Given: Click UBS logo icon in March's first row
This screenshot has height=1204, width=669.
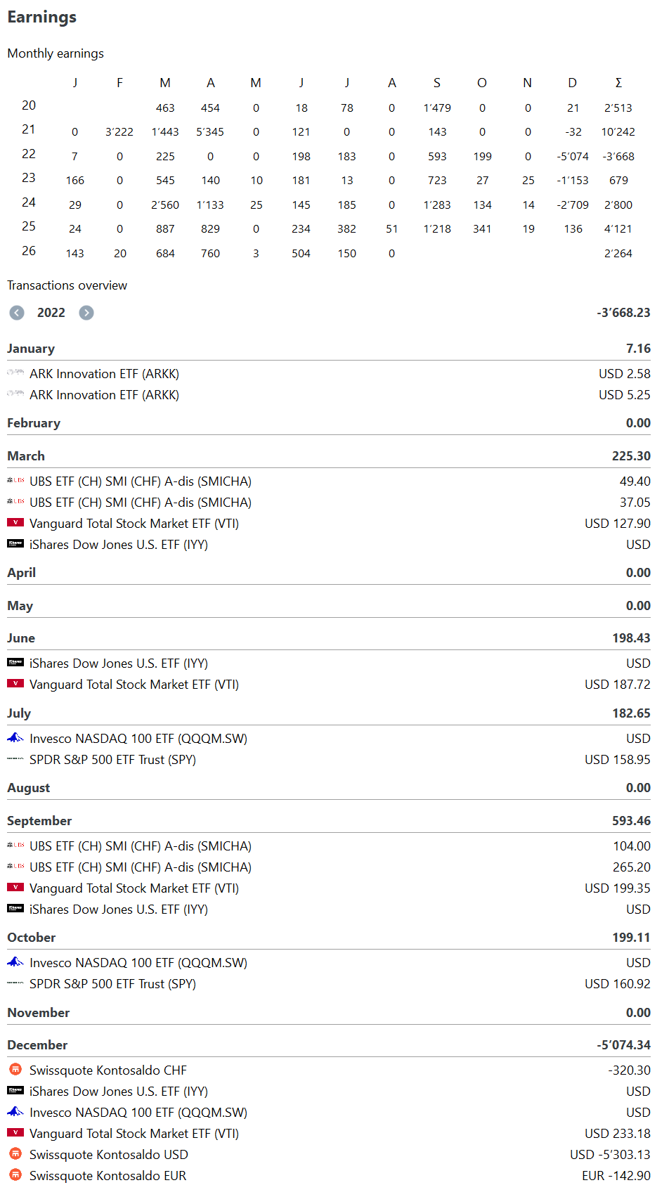Looking at the screenshot, I should tap(15, 481).
